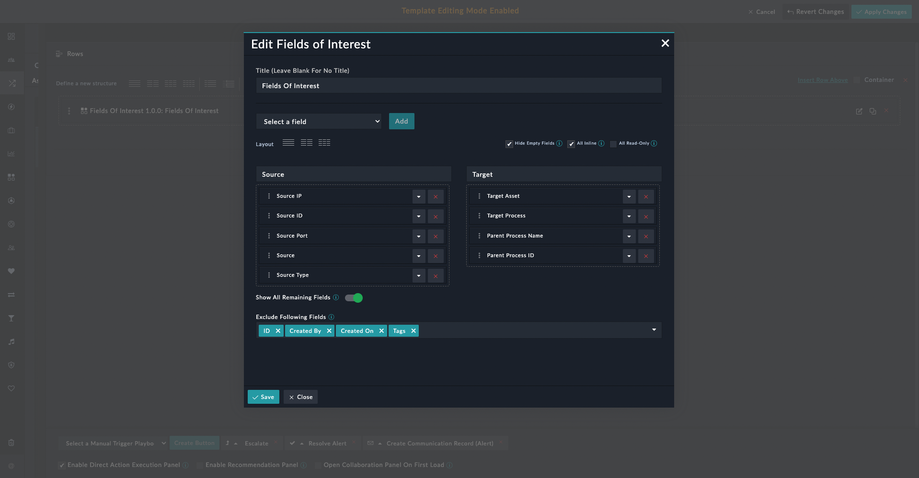Remove the Created By exclusion tag

point(329,331)
